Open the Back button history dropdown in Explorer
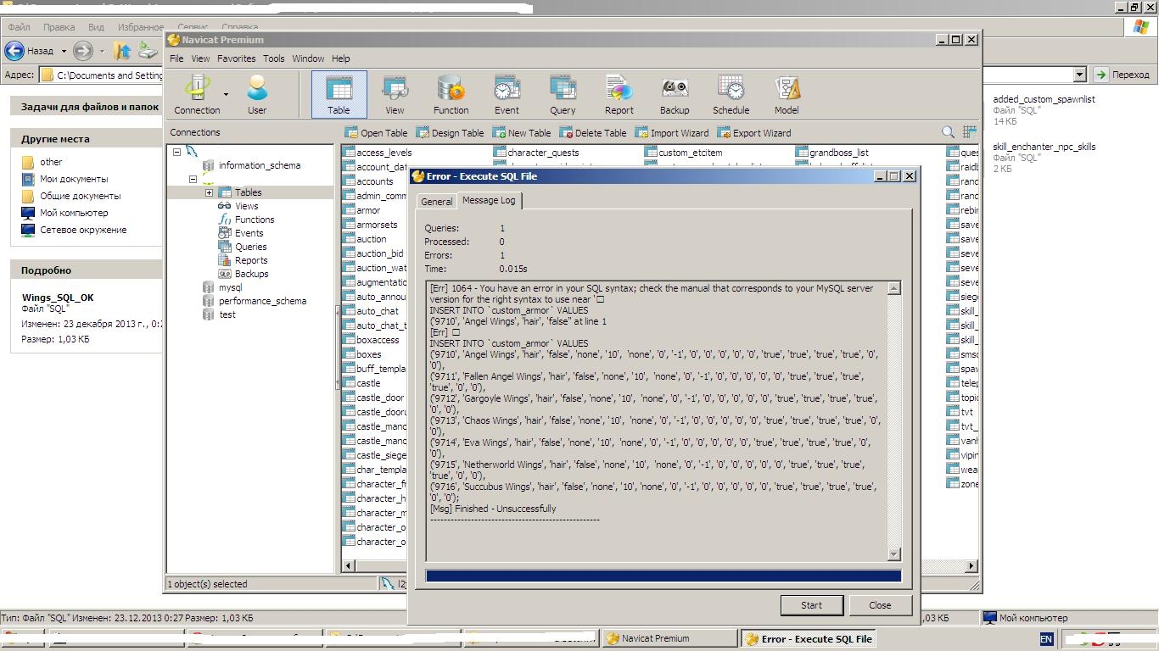This screenshot has height=651, width=1159. 64,51
